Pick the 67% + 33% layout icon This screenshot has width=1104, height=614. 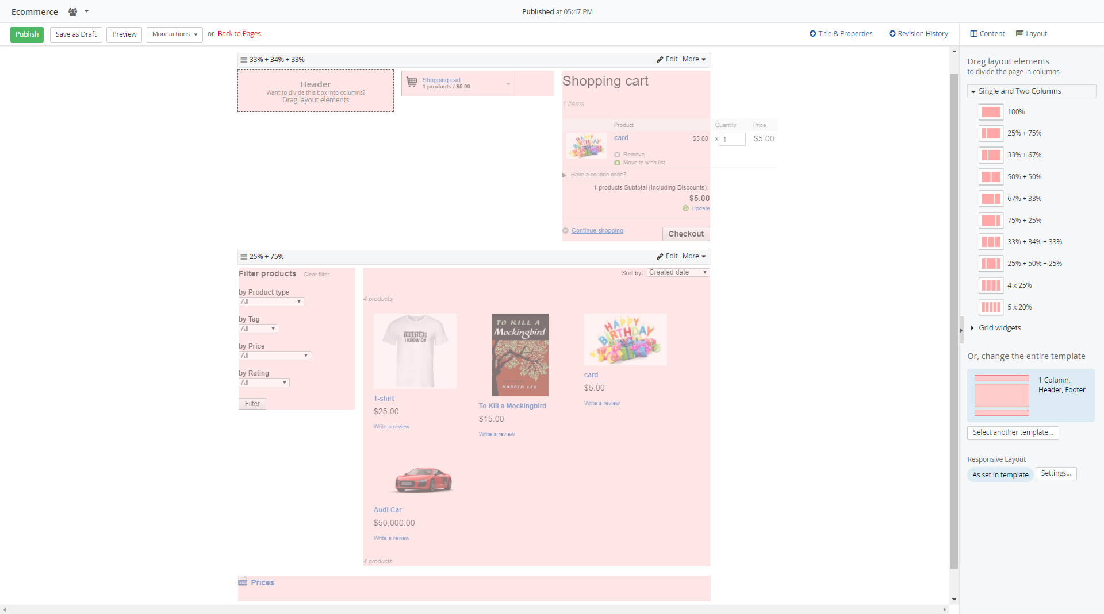pos(991,199)
